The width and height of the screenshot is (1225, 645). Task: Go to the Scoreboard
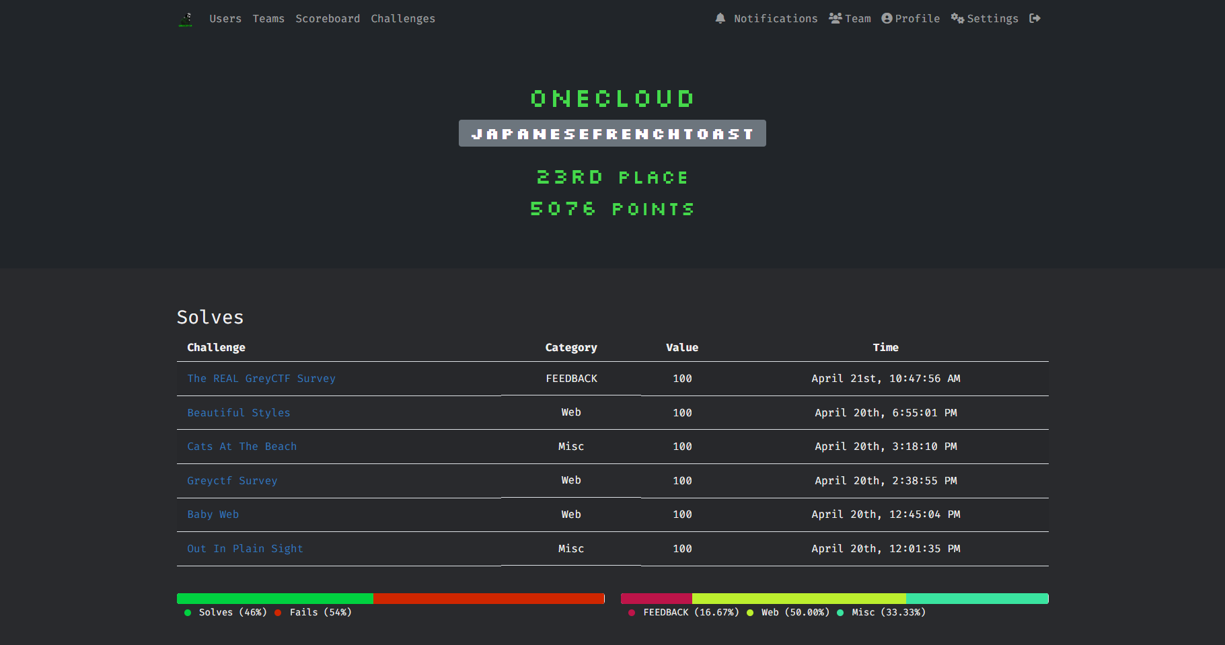click(328, 19)
